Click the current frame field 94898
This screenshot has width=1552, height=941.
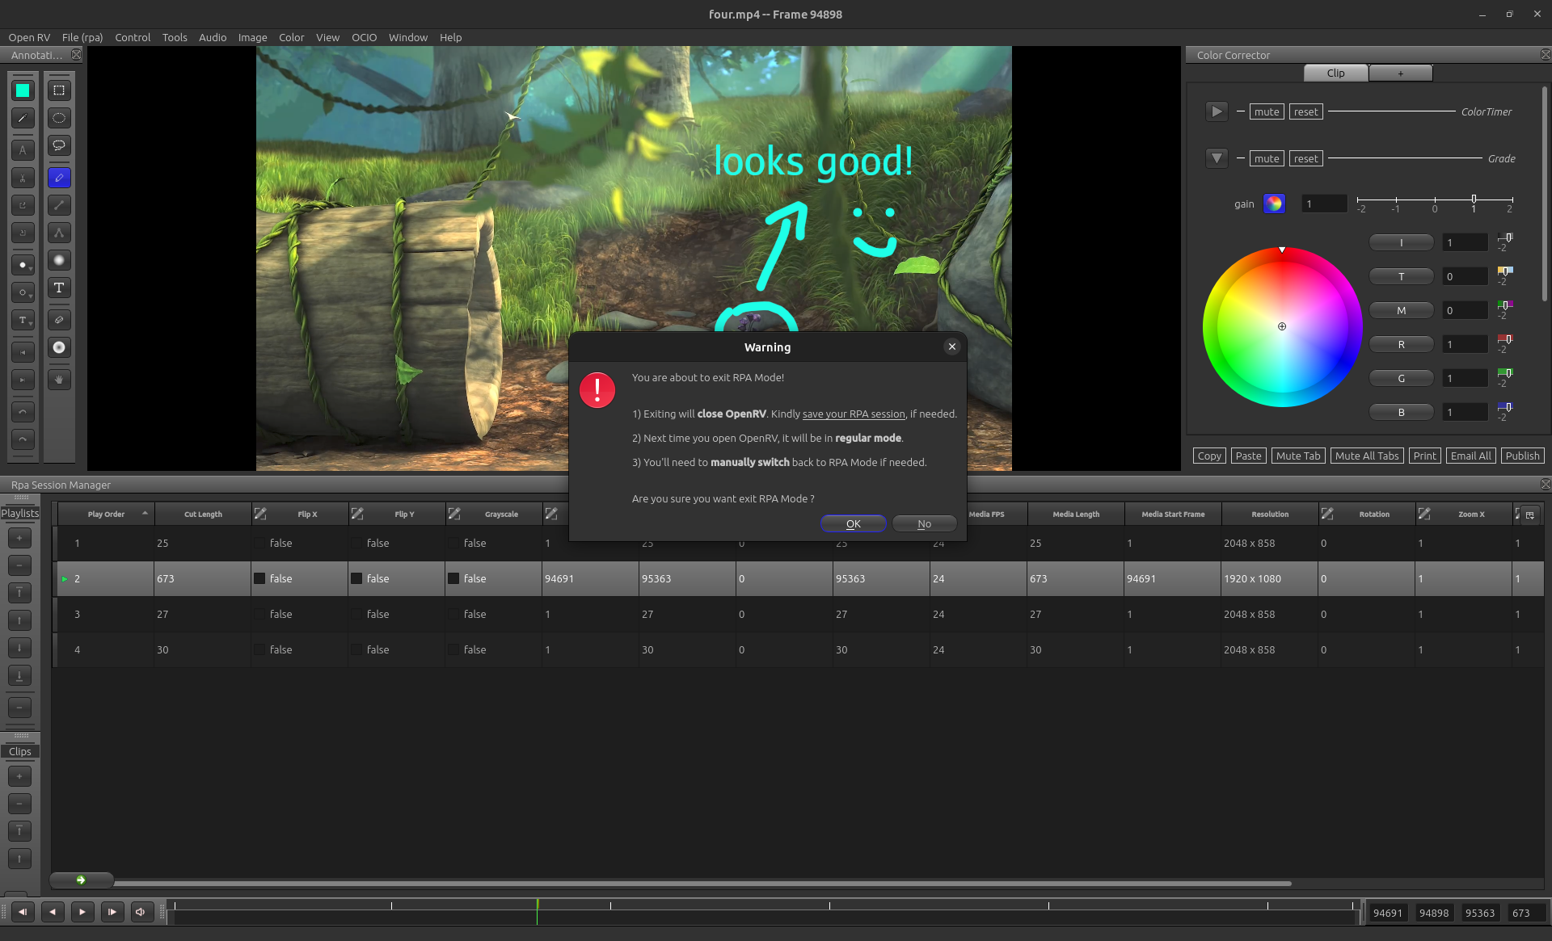click(1433, 913)
